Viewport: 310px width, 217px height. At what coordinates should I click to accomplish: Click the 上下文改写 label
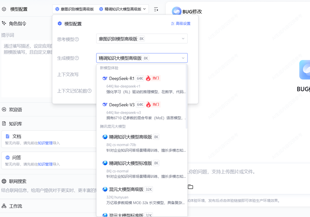pos(68,74)
